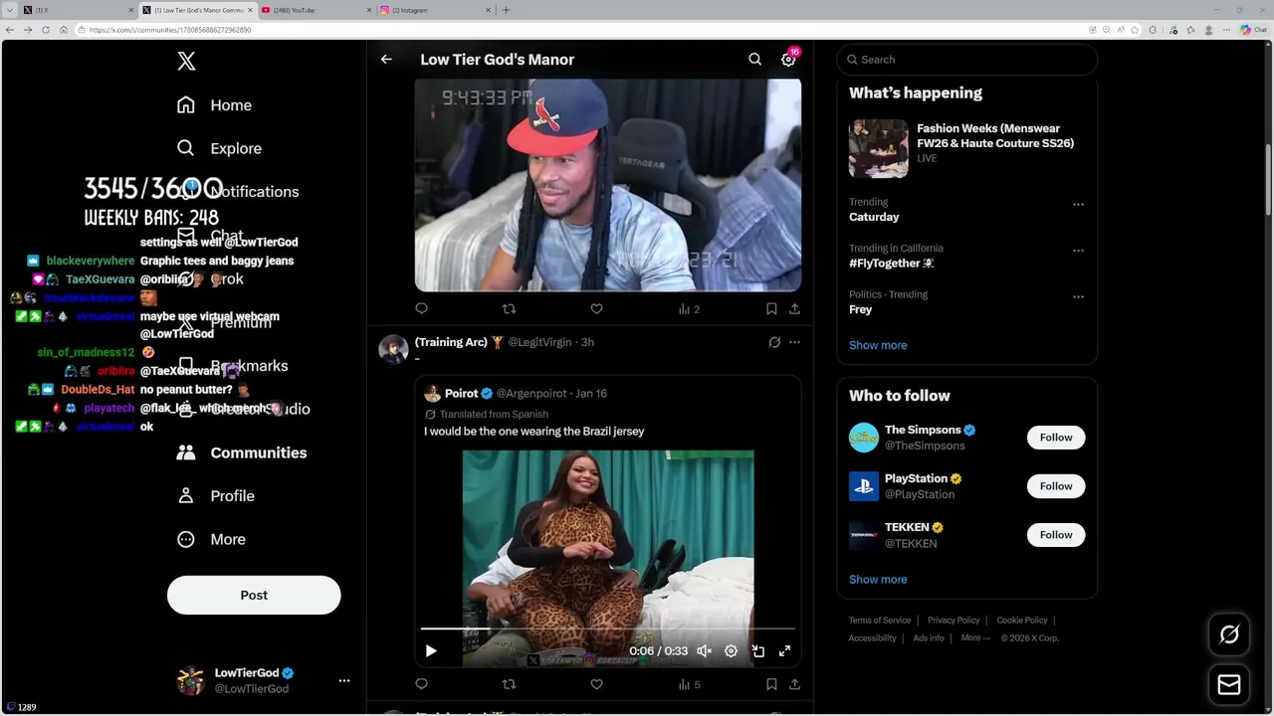Open Terms of Service link
The width and height of the screenshot is (1274, 716).
(880, 621)
